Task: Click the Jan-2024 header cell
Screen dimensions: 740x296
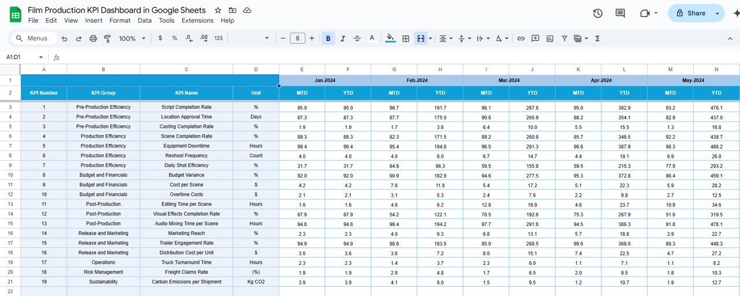Action: pyautogui.click(x=325, y=80)
